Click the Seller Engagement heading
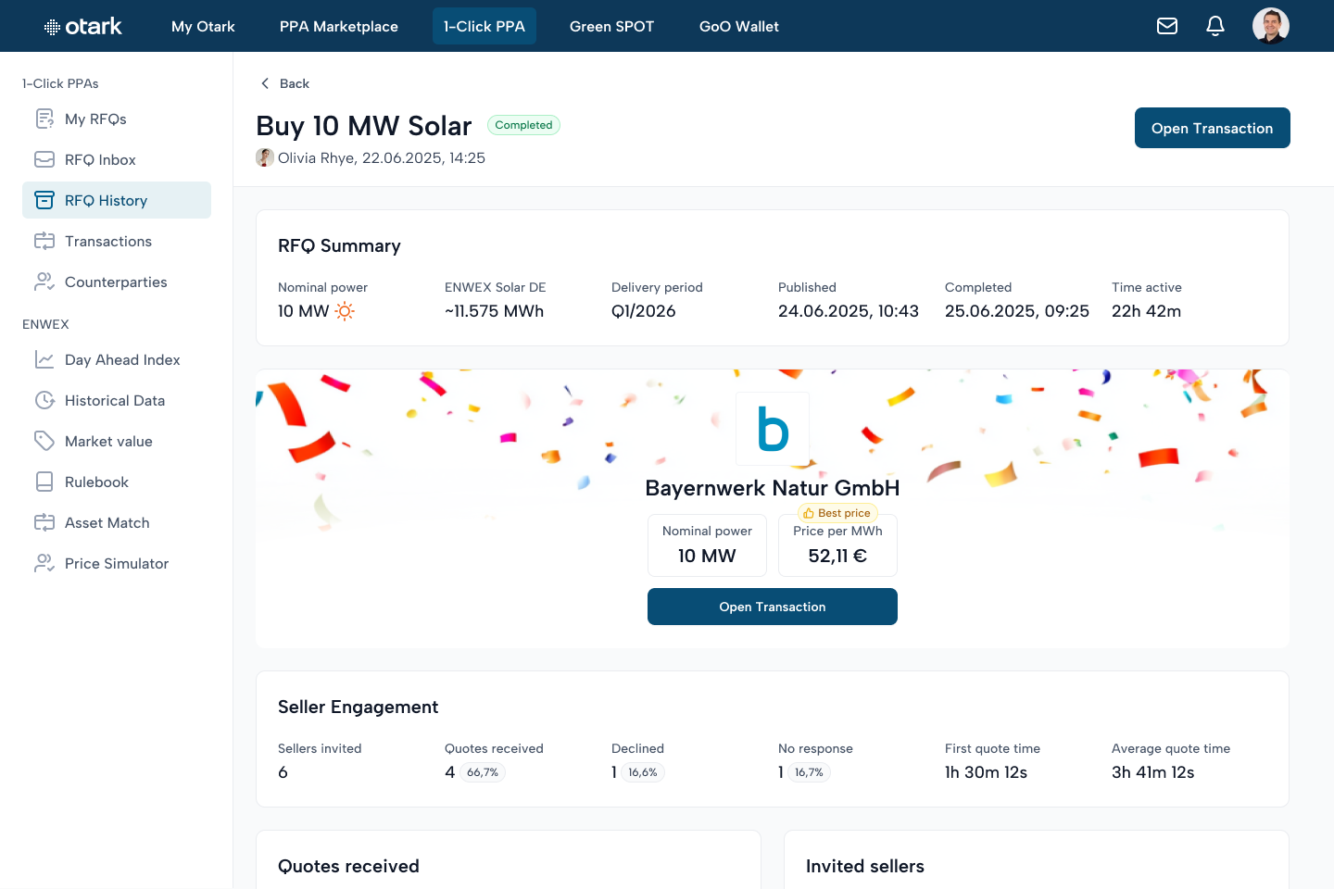The image size is (1334, 889). click(359, 707)
